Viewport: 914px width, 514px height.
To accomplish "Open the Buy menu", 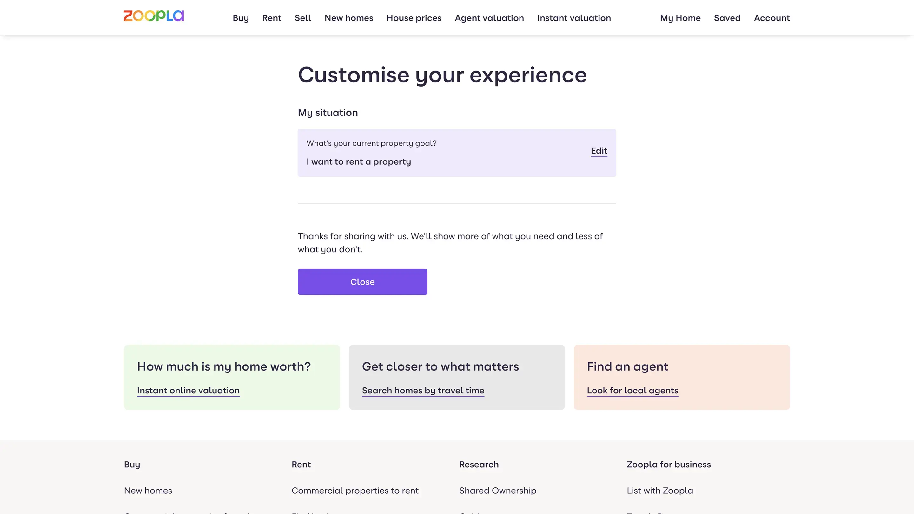I will pyautogui.click(x=241, y=18).
